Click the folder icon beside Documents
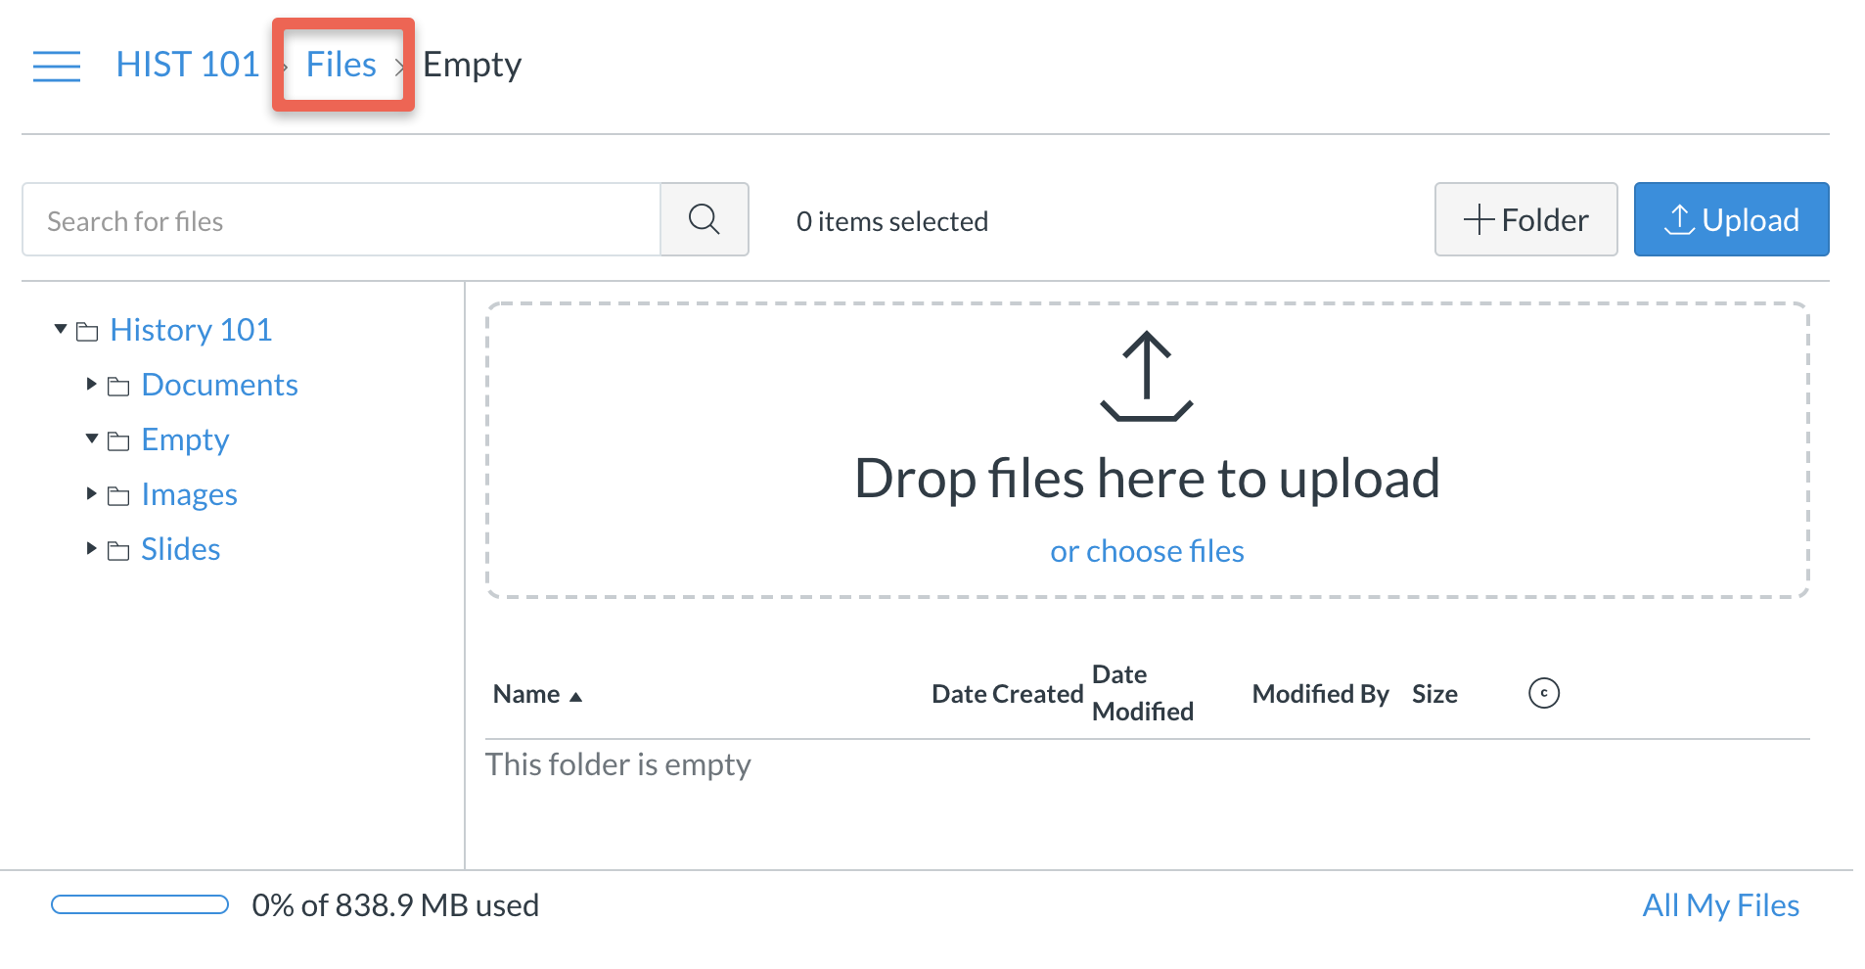The height and width of the screenshot is (969, 1865). (118, 387)
